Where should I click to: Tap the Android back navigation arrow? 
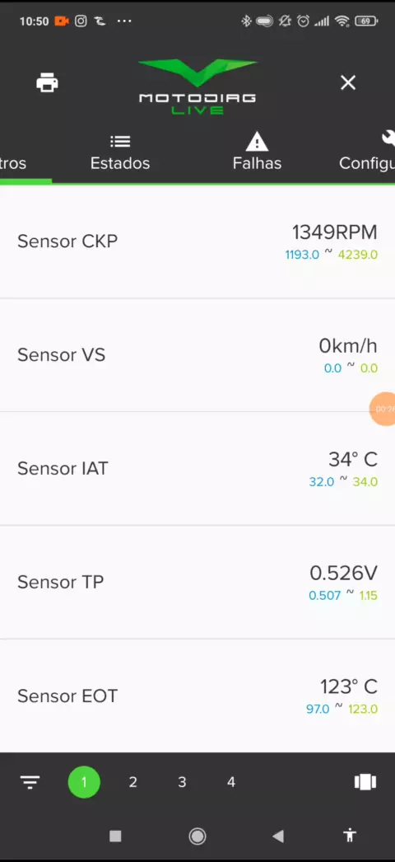click(x=278, y=836)
